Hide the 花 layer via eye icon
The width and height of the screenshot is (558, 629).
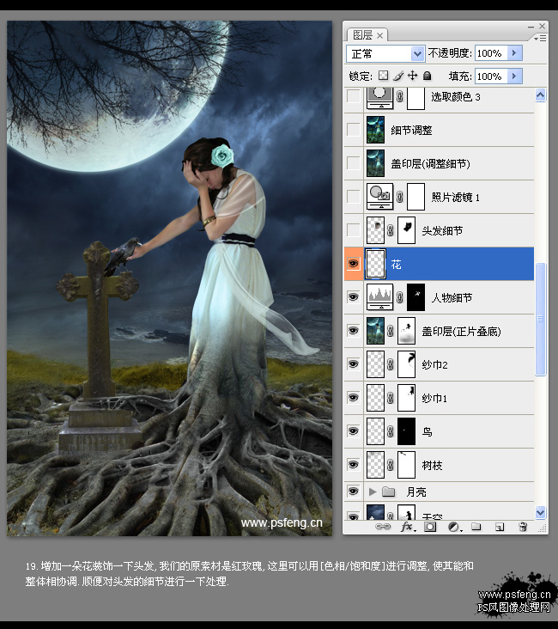353,264
